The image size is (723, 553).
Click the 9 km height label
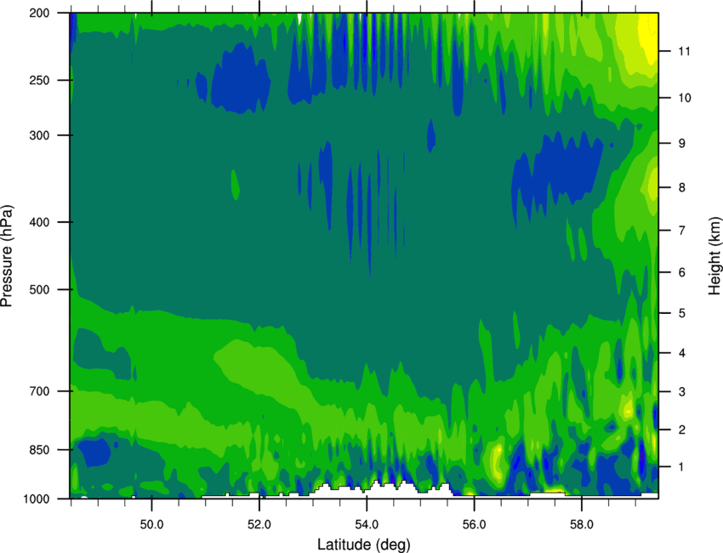pyautogui.click(x=682, y=144)
